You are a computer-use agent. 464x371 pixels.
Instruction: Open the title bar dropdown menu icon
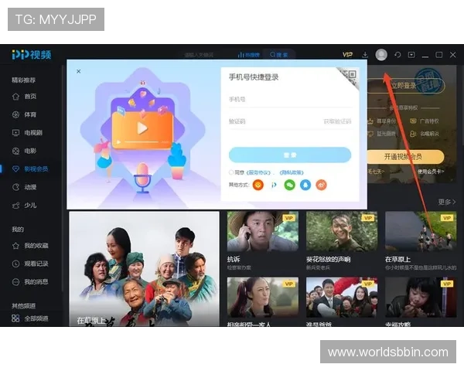coord(411,55)
